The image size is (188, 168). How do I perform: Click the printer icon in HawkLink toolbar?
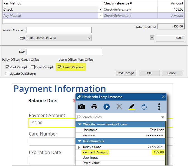pyautogui.click(x=94, y=107)
